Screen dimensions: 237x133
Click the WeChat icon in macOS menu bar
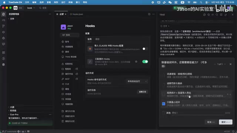170,3
